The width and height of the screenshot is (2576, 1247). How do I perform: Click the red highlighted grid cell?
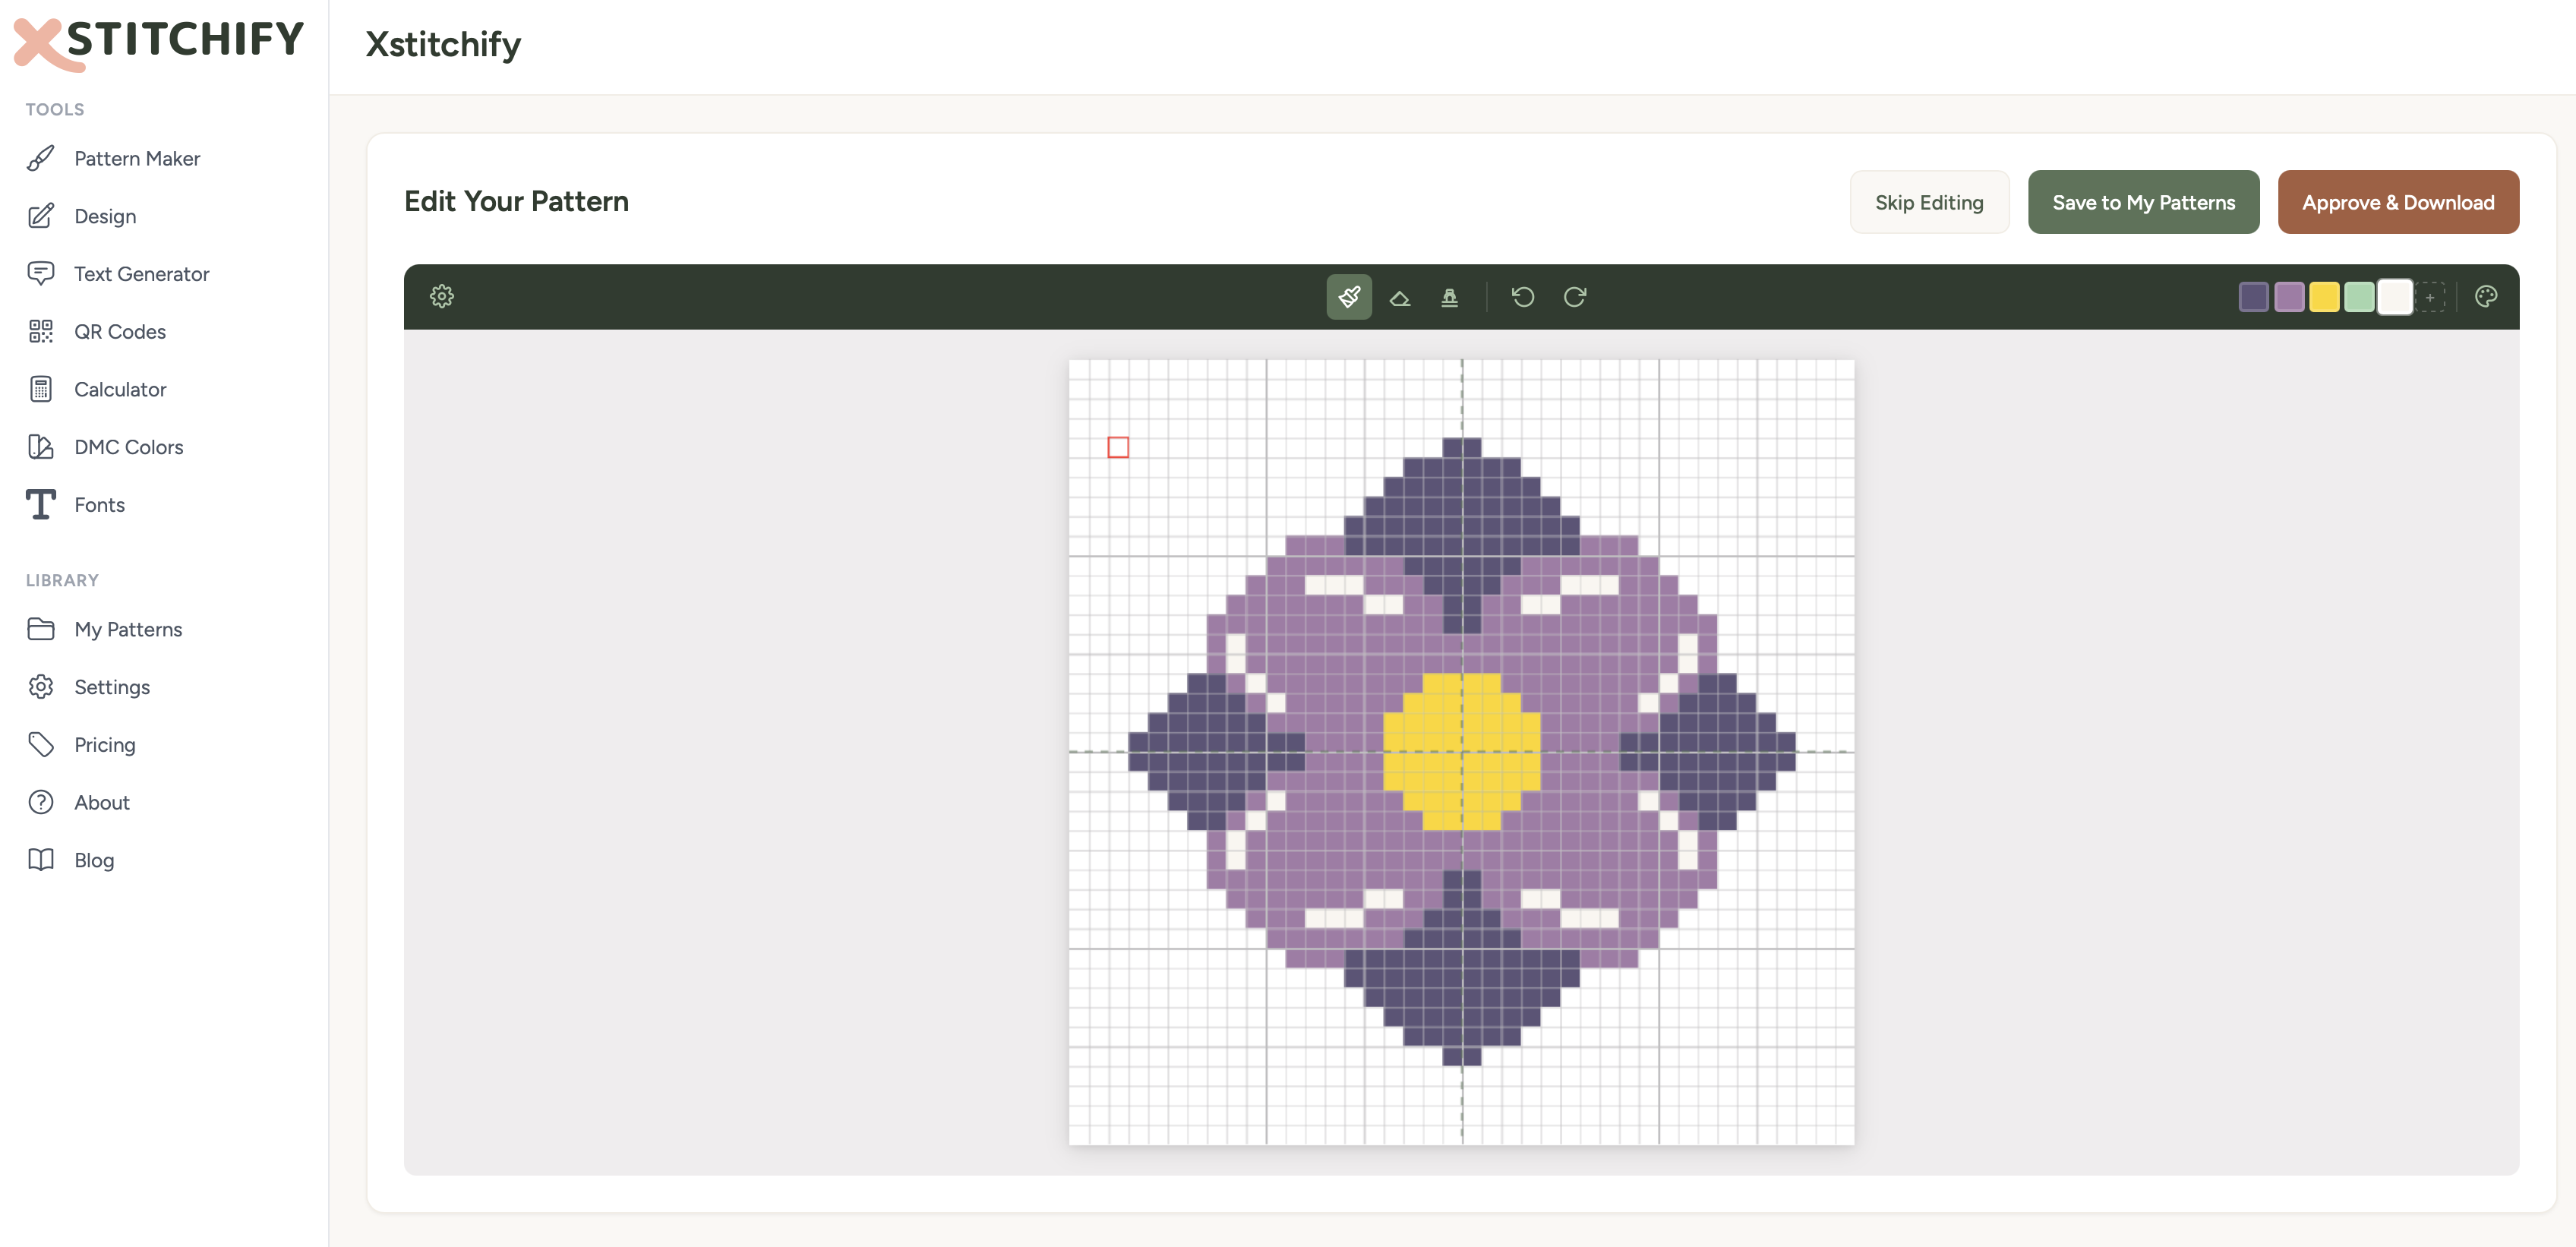pyautogui.click(x=1118, y=447)
